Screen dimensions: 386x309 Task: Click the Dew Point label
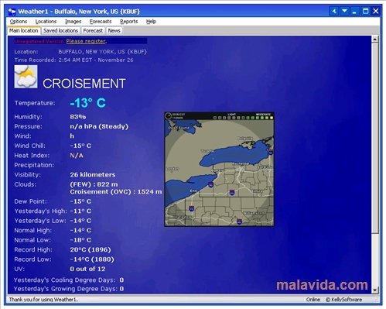click(30, 201)
